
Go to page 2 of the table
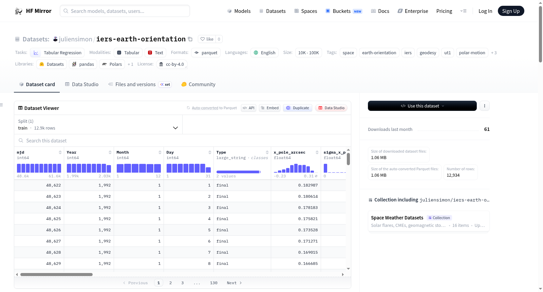tap(170, 283)
